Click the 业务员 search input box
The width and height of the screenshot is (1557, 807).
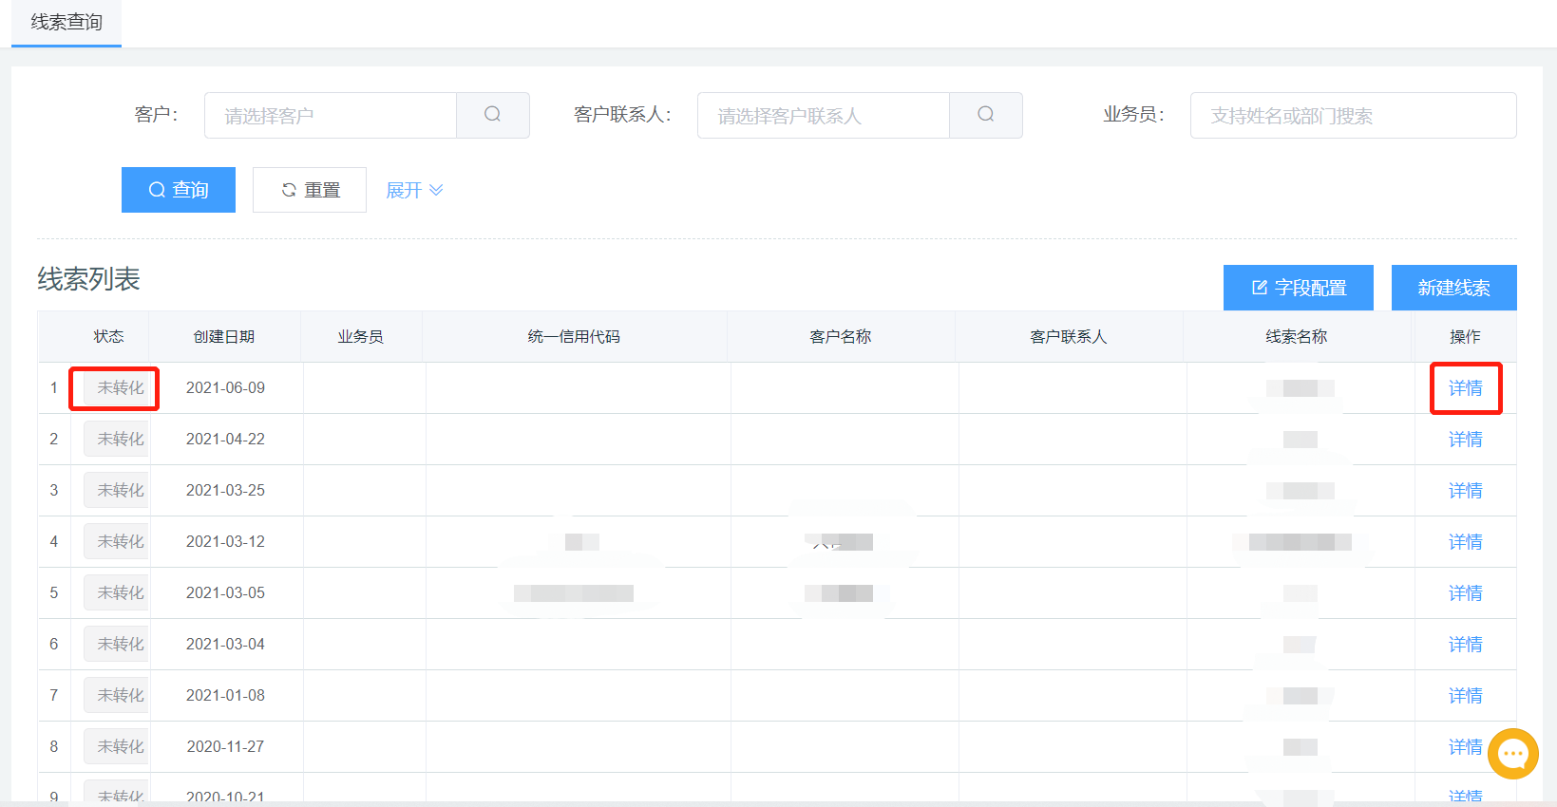click(x=1352, y=115)
